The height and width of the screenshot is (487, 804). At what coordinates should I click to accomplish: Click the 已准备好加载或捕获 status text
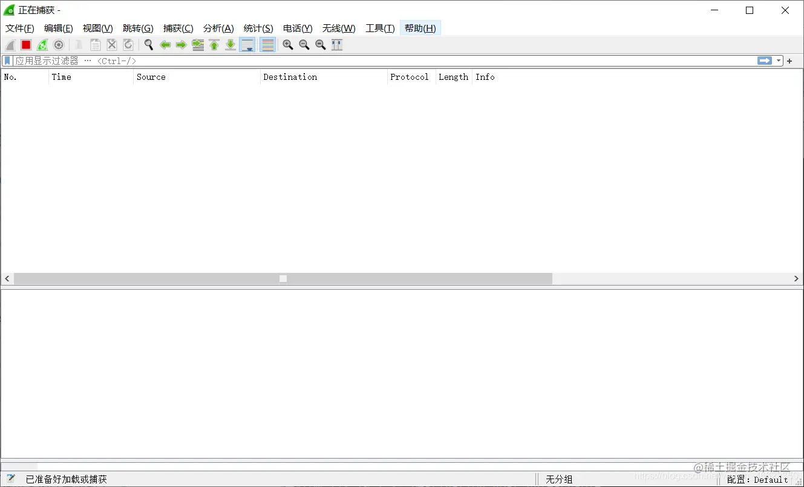[x=67, y=479]
